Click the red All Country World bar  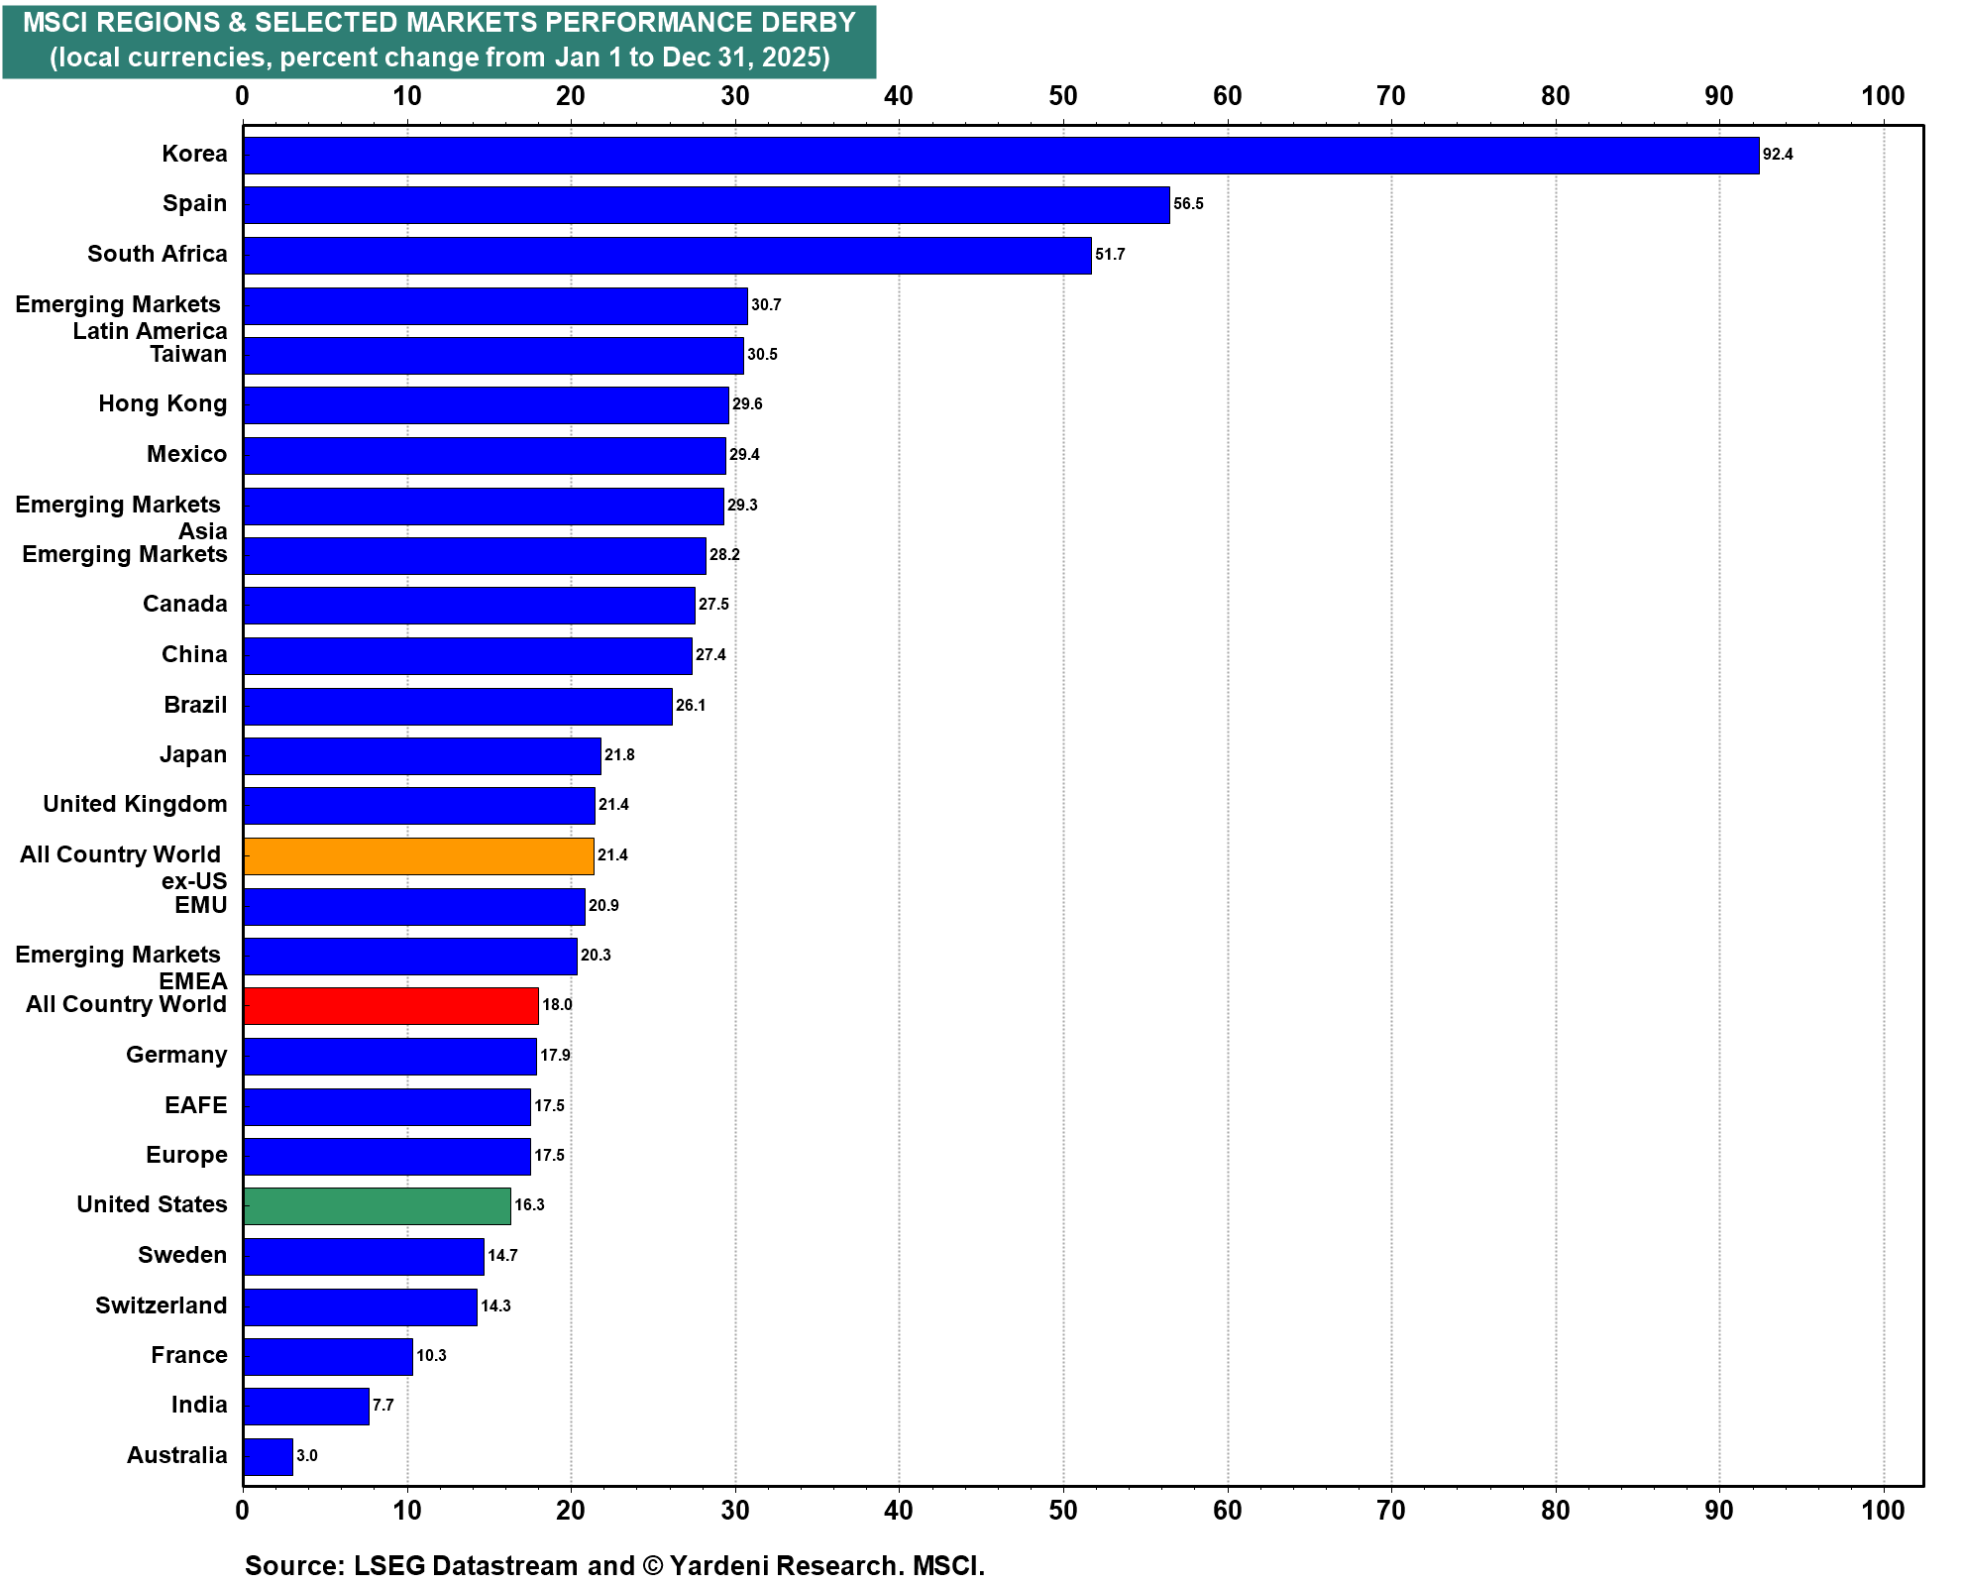(x=390, y=1006)
